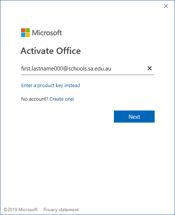175x215 pixels.
Task: Click the gray Microsoft wordmark text
Action: tap(47, 33)
